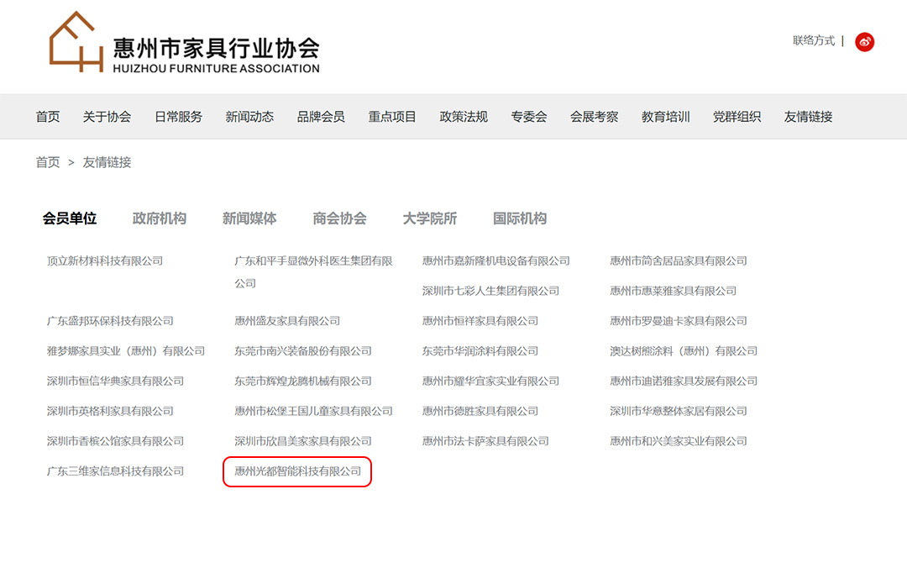Select the 商会协会 tab
Image resolution: width=907 pixels, height=568 pixels.
339,218
